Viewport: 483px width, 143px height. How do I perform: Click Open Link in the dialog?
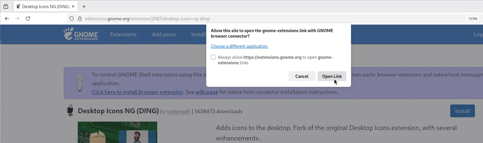coord(332,76)
